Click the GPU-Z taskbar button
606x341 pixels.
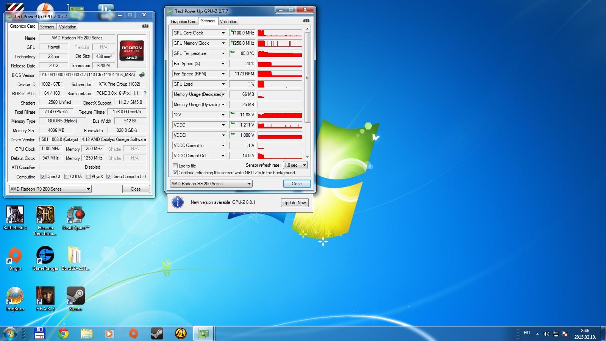(204, 333)
